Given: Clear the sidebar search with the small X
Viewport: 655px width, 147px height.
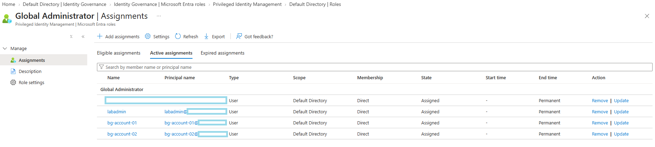Looking at the screenshot, I should pyautogui.click(x=71, y=36).
